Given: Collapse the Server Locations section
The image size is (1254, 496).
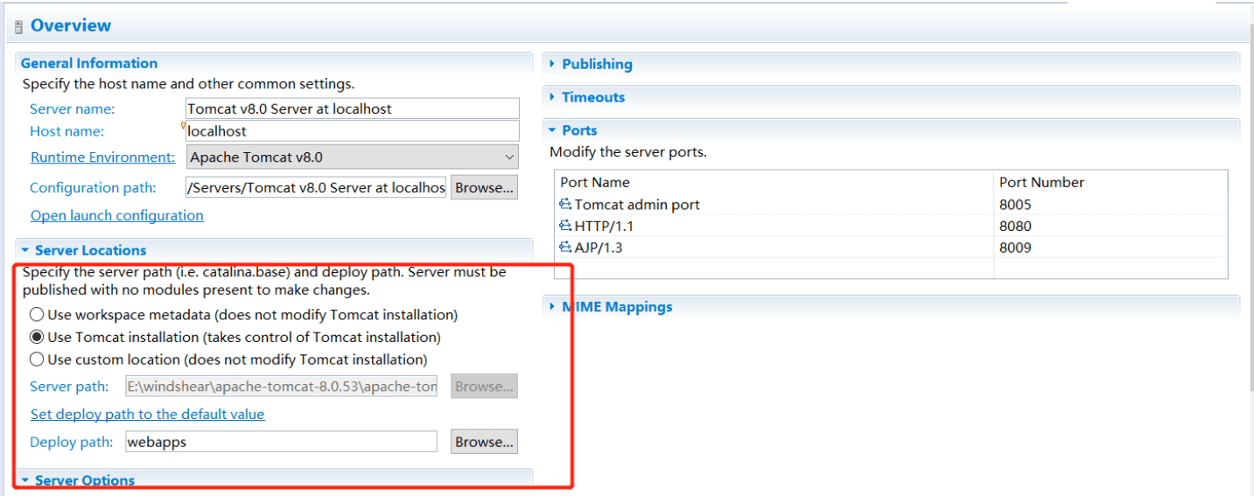Looking at the screenshot, I should tap(25, 250).
